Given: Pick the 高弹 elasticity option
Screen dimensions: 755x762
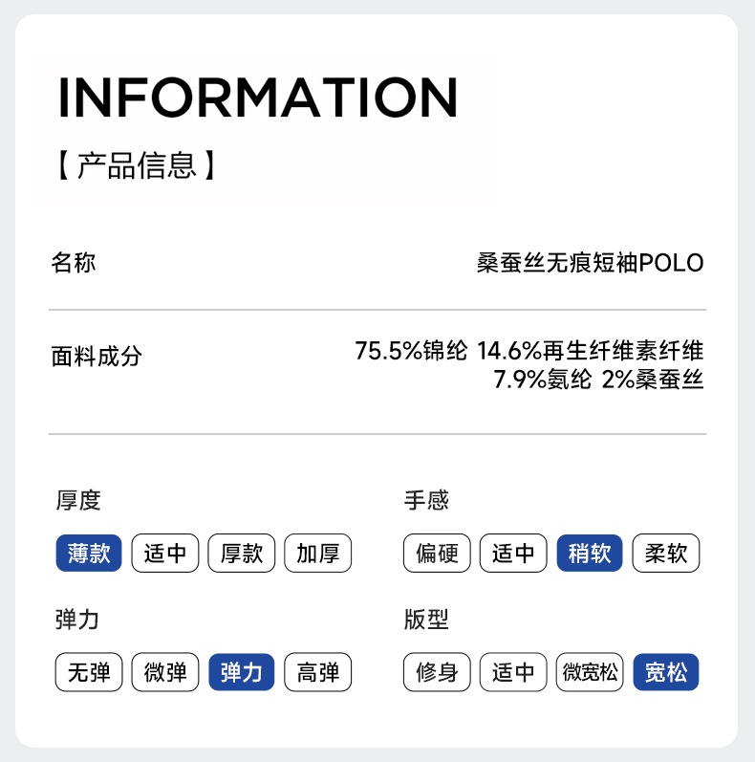Looking at the screenshot, I should tap(318, 672).
